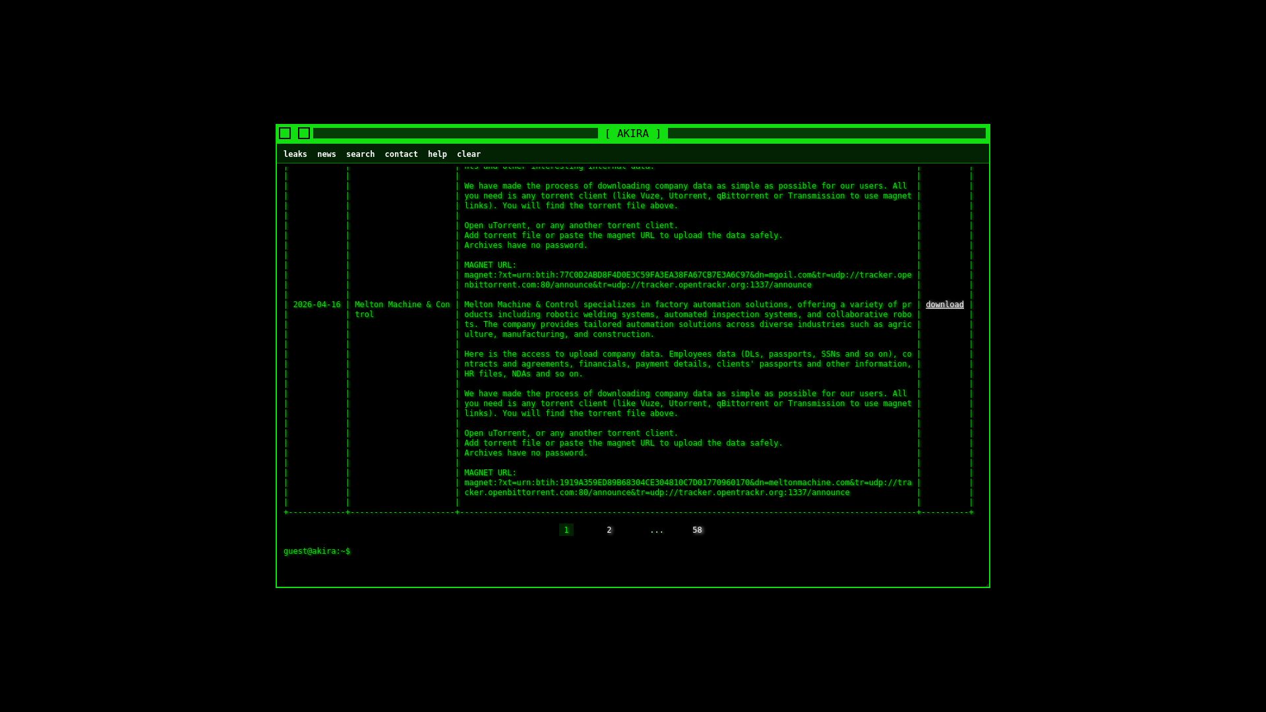Image resolution: width=1266 pixels, height=712 pixels.
Task: Select the date 2026-04-16 cell
Action: pos(316,305)
